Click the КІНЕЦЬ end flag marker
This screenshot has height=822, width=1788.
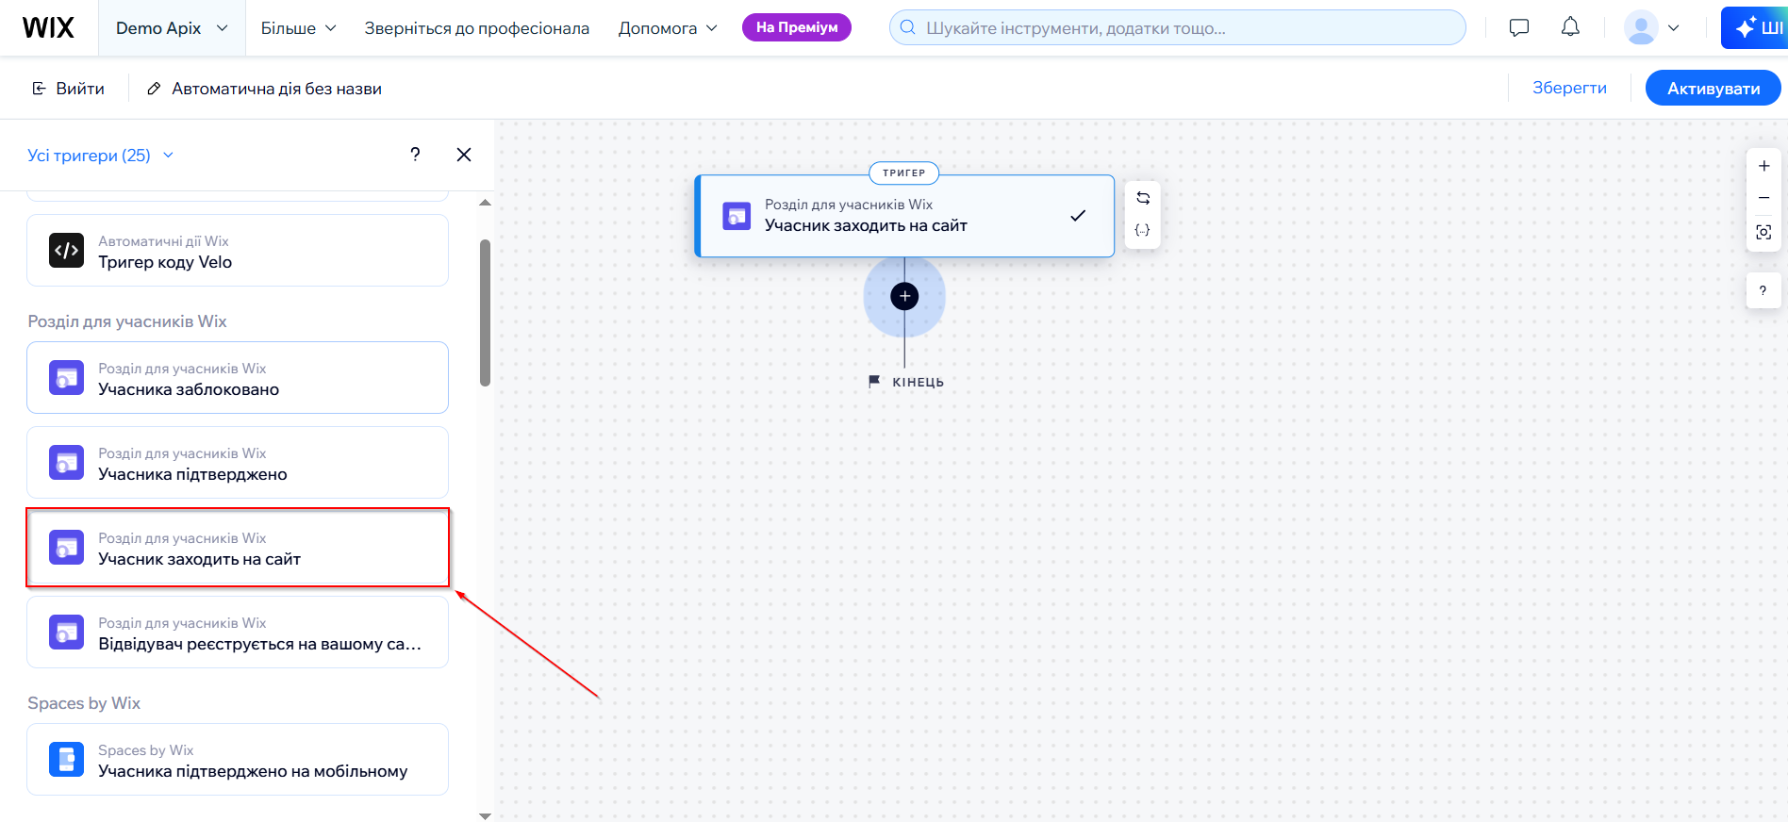point(906,382)
